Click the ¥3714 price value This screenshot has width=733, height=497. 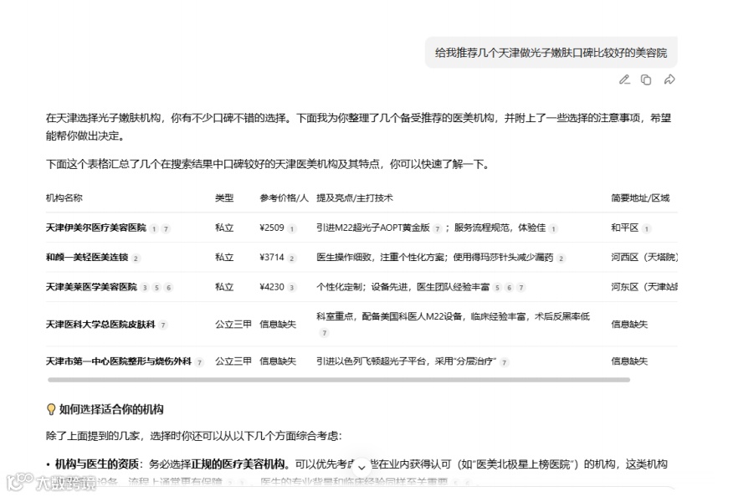coord(272,257)
